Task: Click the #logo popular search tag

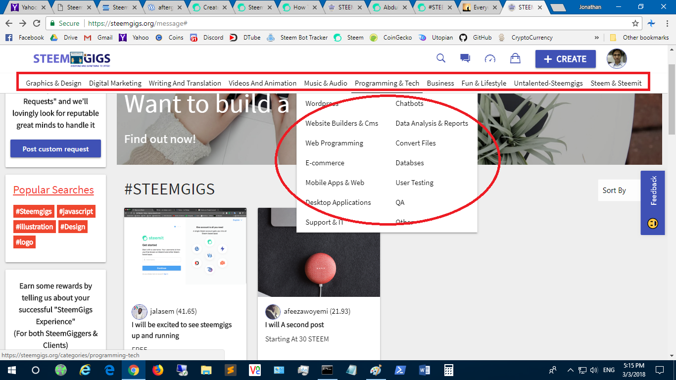Action: [24, 242]
